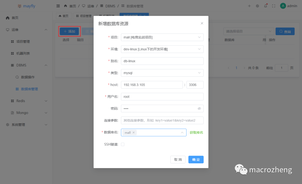Screen dimensions: 302x184
Task: Click the 确定 confirm button
Action: tap(196, 159)
